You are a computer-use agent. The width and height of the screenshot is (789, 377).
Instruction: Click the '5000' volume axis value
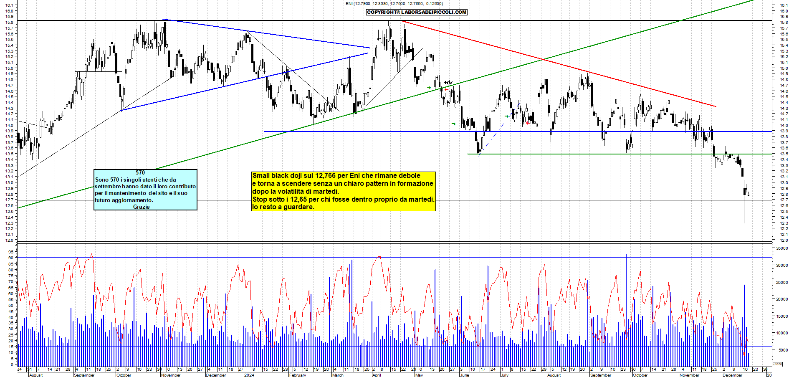(783, 350)
